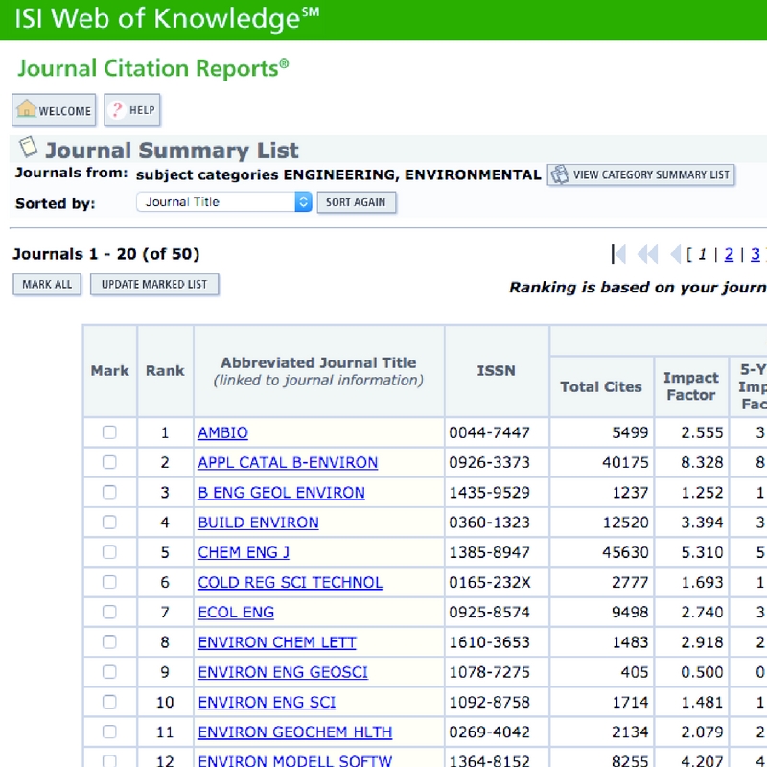Viewport: 767px width, 767px height.
Task: Tick the checkbox for CHEM ENG J
Action: (109, 552)
